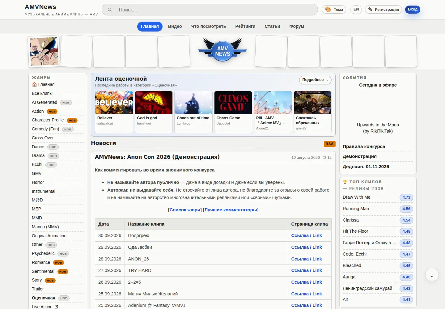Open Ссылка / Link for Подогрею
This screenshot has height=309, width=445.
pos(307,235)
